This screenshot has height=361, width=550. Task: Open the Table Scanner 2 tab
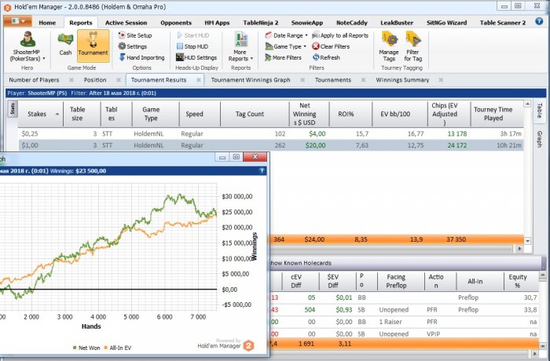point(503,23)
